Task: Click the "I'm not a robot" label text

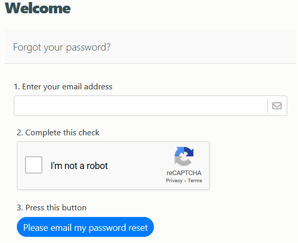Action: [x=79, y=166]
